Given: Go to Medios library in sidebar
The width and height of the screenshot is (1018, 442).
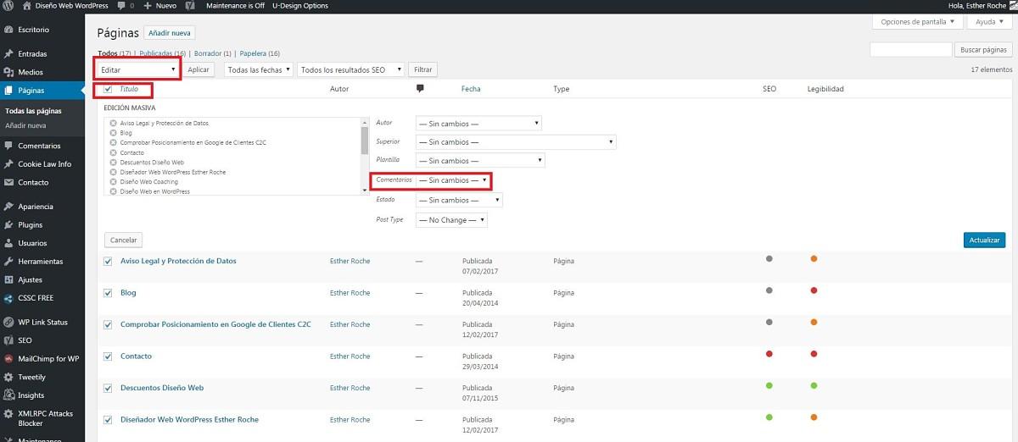Looking at the screenshot, I should tap(31, 72).
